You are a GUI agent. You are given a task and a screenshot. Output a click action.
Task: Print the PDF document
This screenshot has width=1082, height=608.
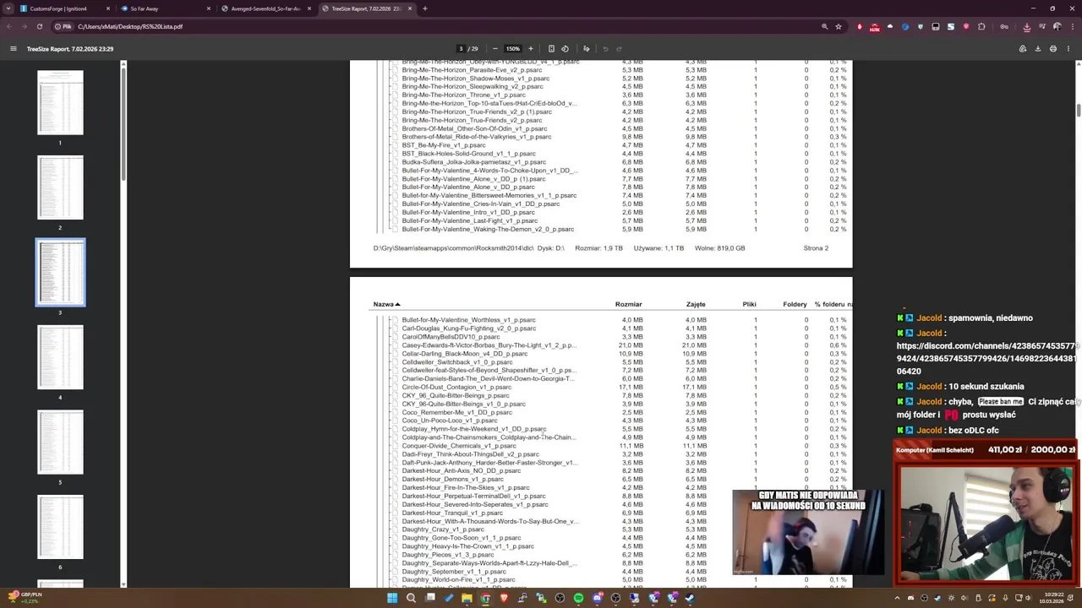[x=1053, y=48]
